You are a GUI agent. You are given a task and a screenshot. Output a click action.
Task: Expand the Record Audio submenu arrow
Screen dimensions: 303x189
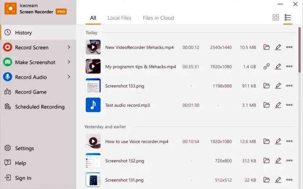(x=69, y=77)
